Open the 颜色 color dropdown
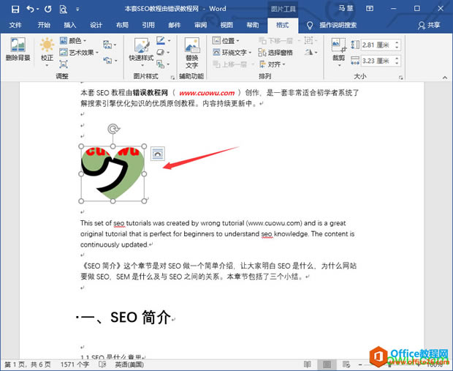The width and height of the screenshot is (453, 371). 73,41
